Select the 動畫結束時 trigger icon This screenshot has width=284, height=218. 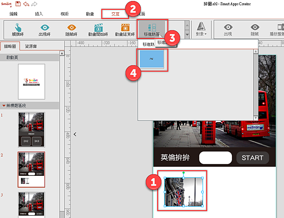(125, 29)
